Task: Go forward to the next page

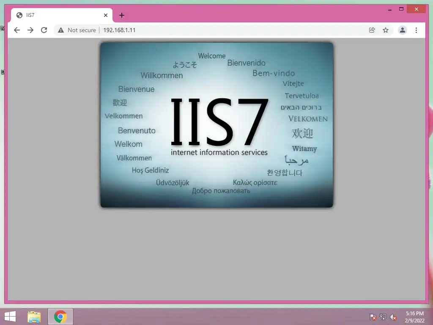Action: (x=30, y=30)
